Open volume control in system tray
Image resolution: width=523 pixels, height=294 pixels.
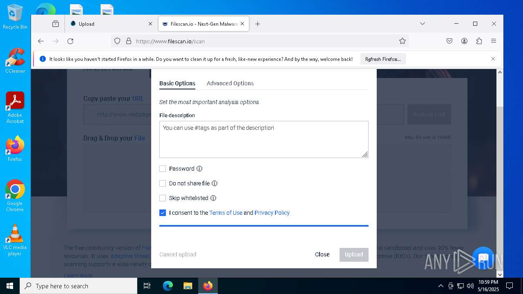point(470,286)
